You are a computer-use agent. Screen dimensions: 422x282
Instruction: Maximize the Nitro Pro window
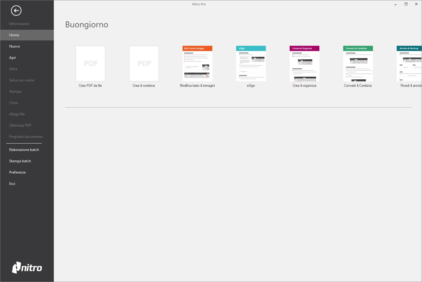[406, 4]
